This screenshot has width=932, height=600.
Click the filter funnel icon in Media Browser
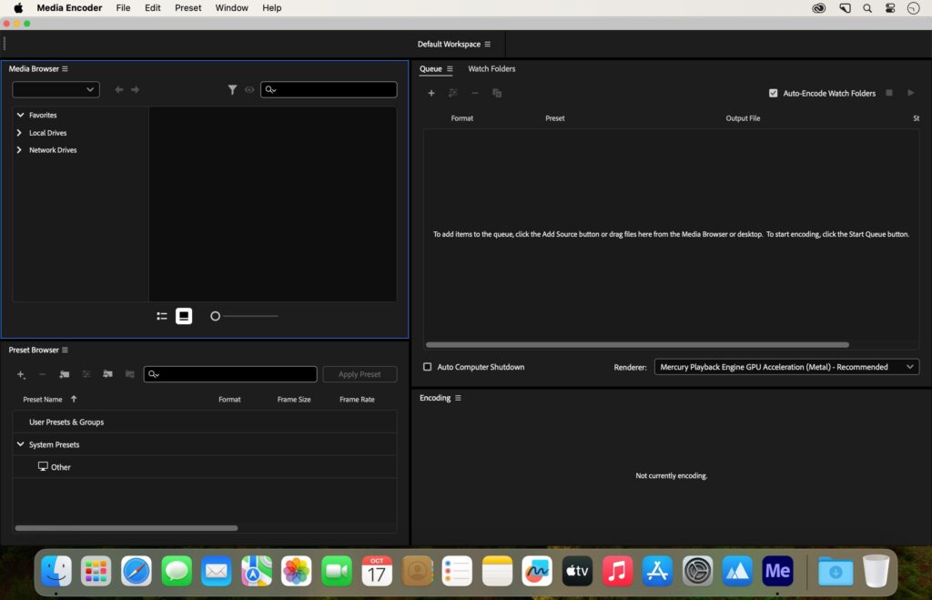(x=232, y=89)
